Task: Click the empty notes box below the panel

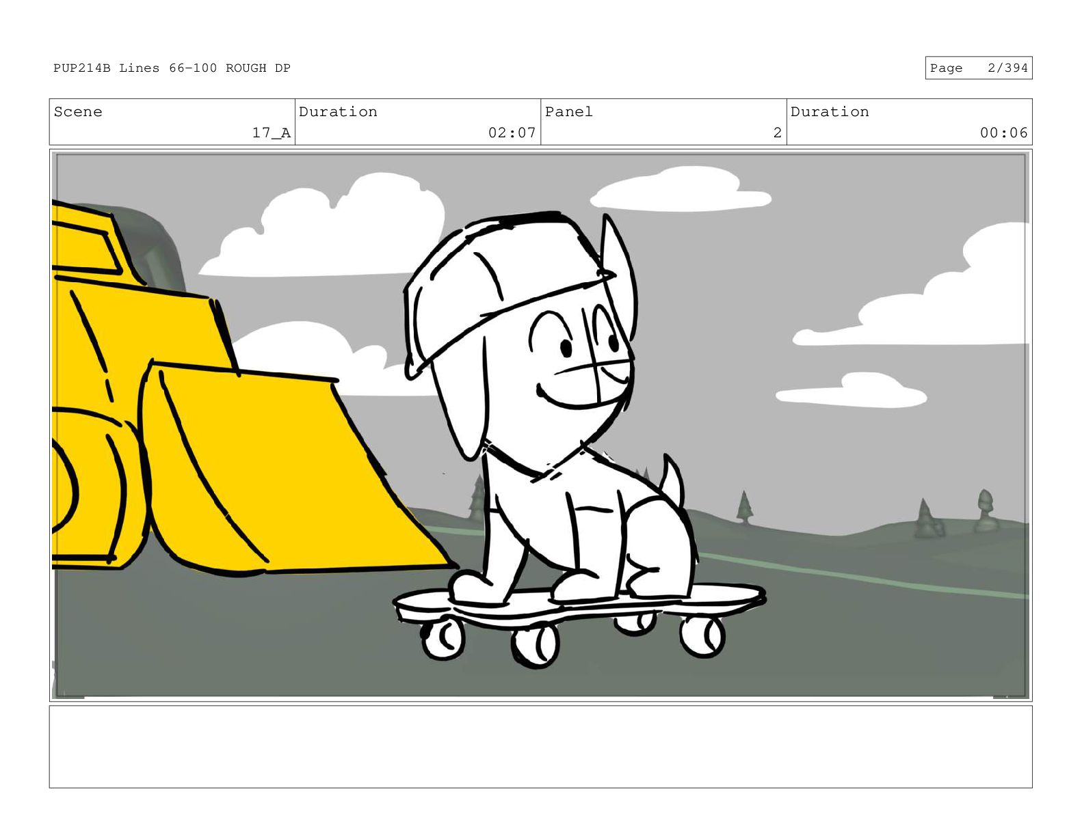Action: (x=540, y=747)
